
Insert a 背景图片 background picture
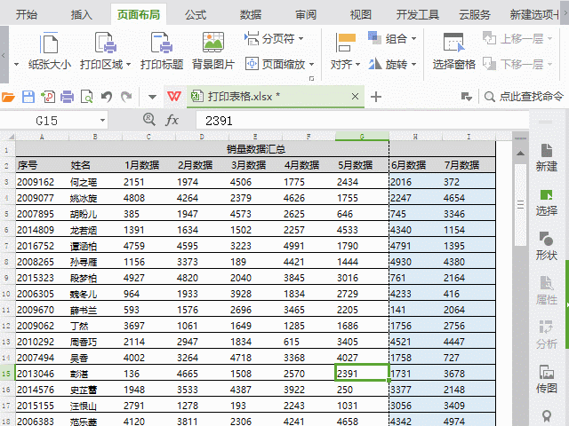click(x=213, y=51)
